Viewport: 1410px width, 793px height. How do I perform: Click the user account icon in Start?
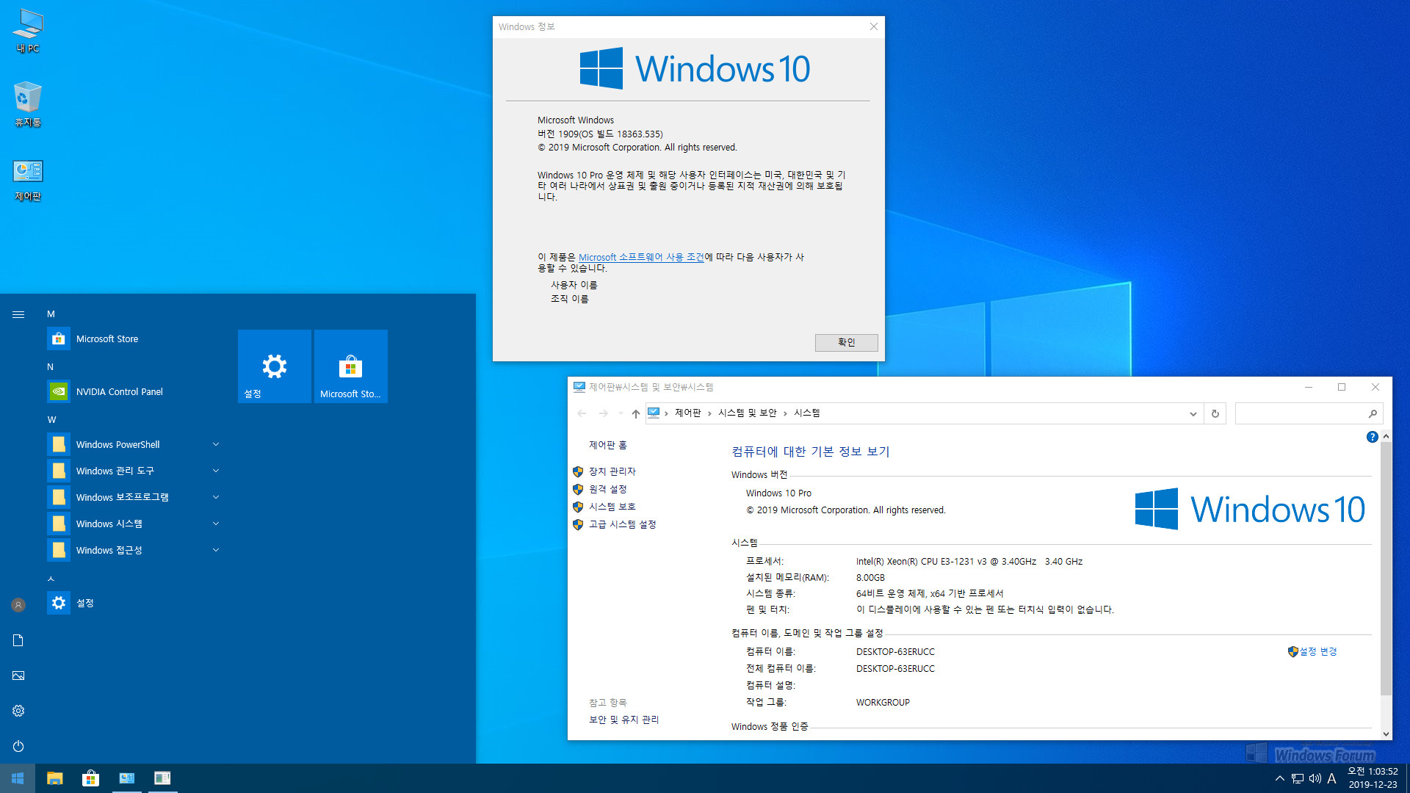click(18, 605)
